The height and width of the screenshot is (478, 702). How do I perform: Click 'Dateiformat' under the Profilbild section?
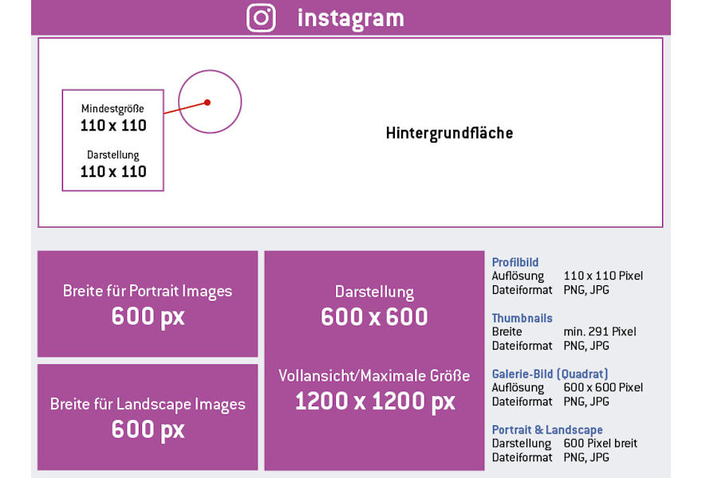[522, 290]
